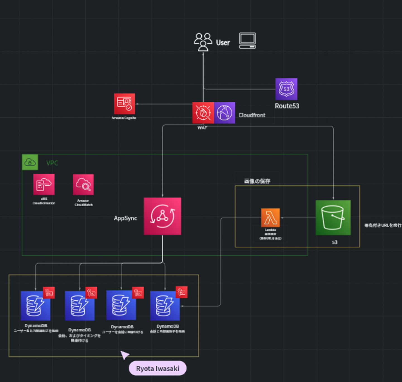Select the green S3 bucket icon

(333, 218)
